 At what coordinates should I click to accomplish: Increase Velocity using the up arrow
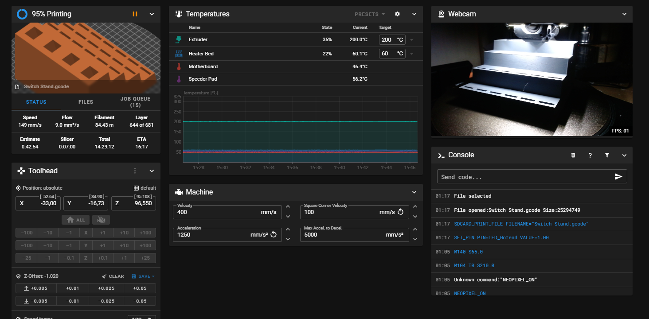(288, 207)
